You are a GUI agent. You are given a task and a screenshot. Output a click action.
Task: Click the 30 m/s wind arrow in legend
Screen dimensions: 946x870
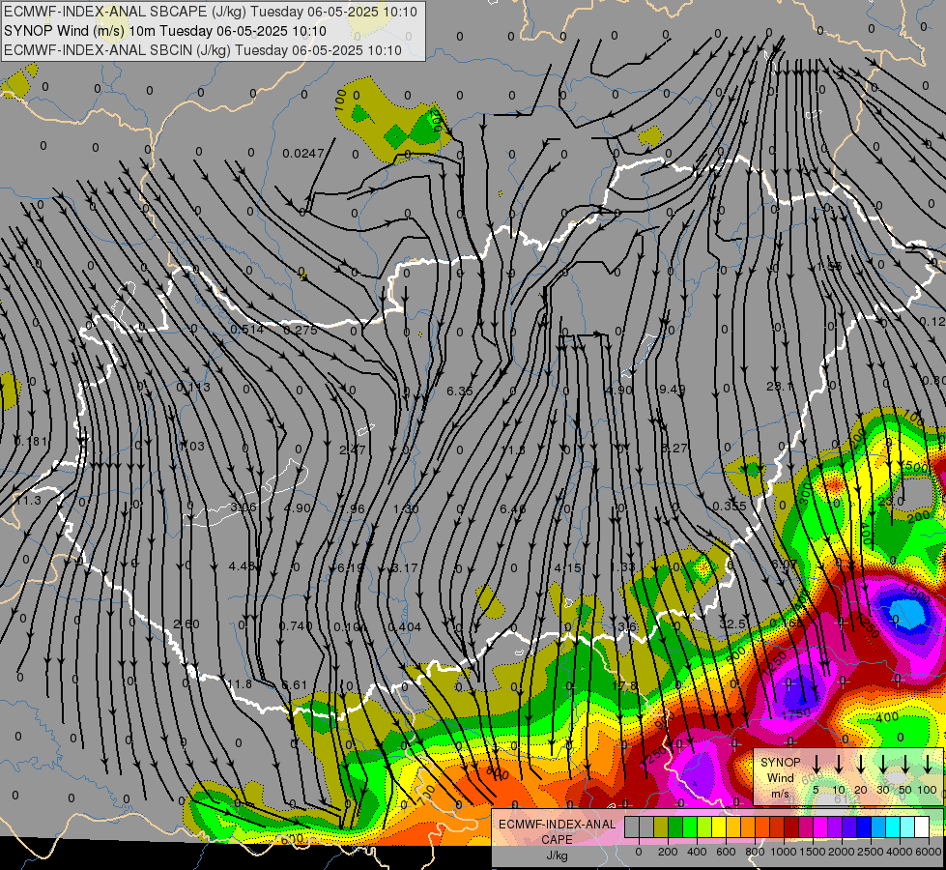click(882, 765)
